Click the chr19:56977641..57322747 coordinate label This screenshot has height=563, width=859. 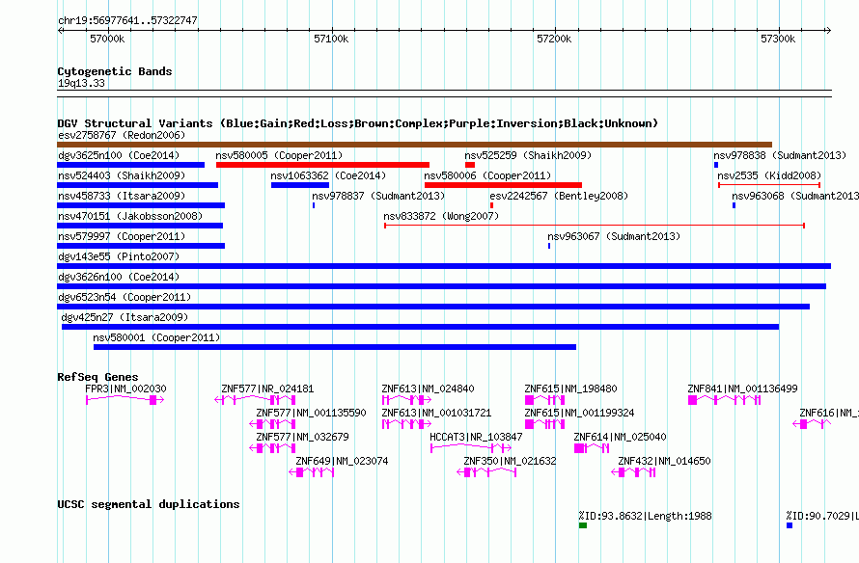pyautogui.click(x=127, y=20)
